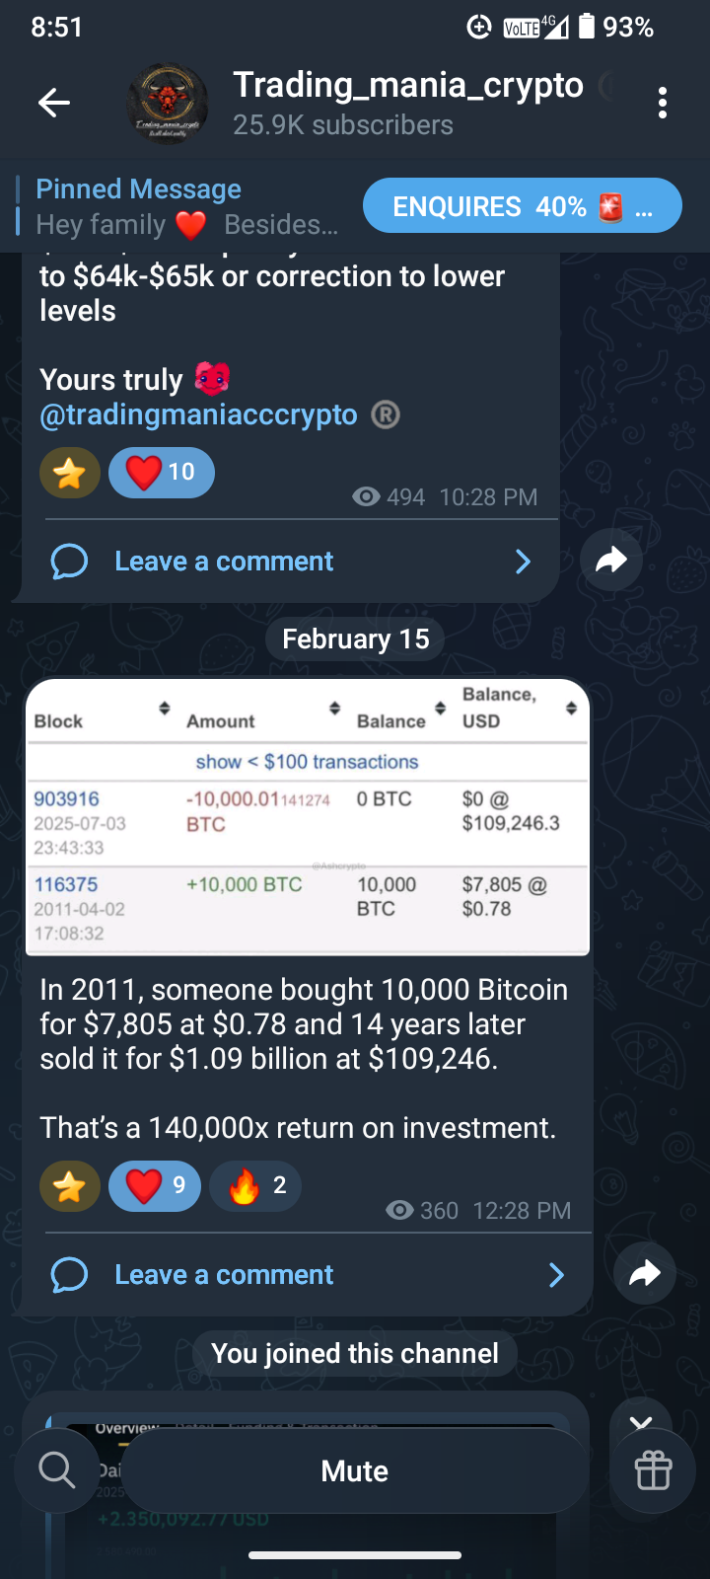This screenshot has height=1579, width=710.
Task: Open the Trading_mania_crypto channel avatar
Action: point(168,104)
